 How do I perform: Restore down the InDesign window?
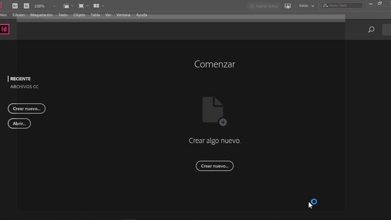pos(380,3)
